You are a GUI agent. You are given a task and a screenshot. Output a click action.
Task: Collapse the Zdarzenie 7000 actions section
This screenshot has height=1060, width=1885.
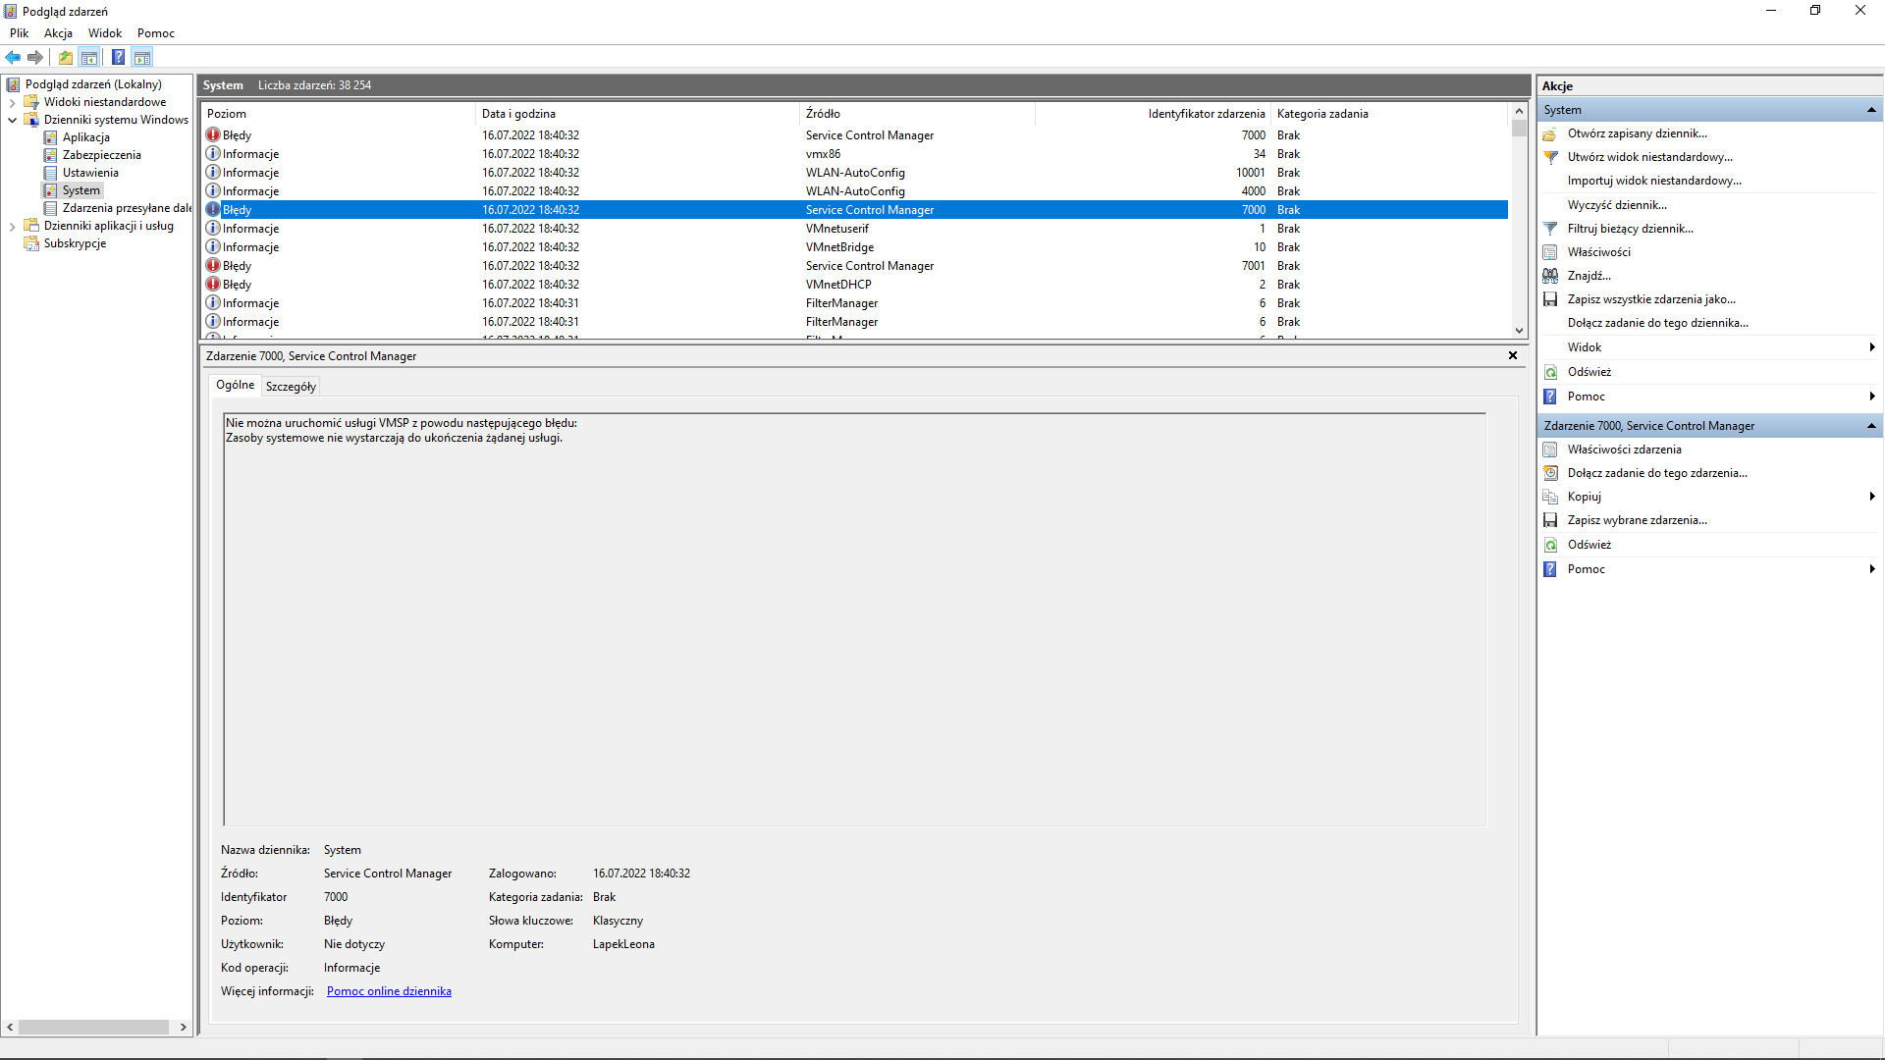pyautogui.click(x=1871, y=426)
